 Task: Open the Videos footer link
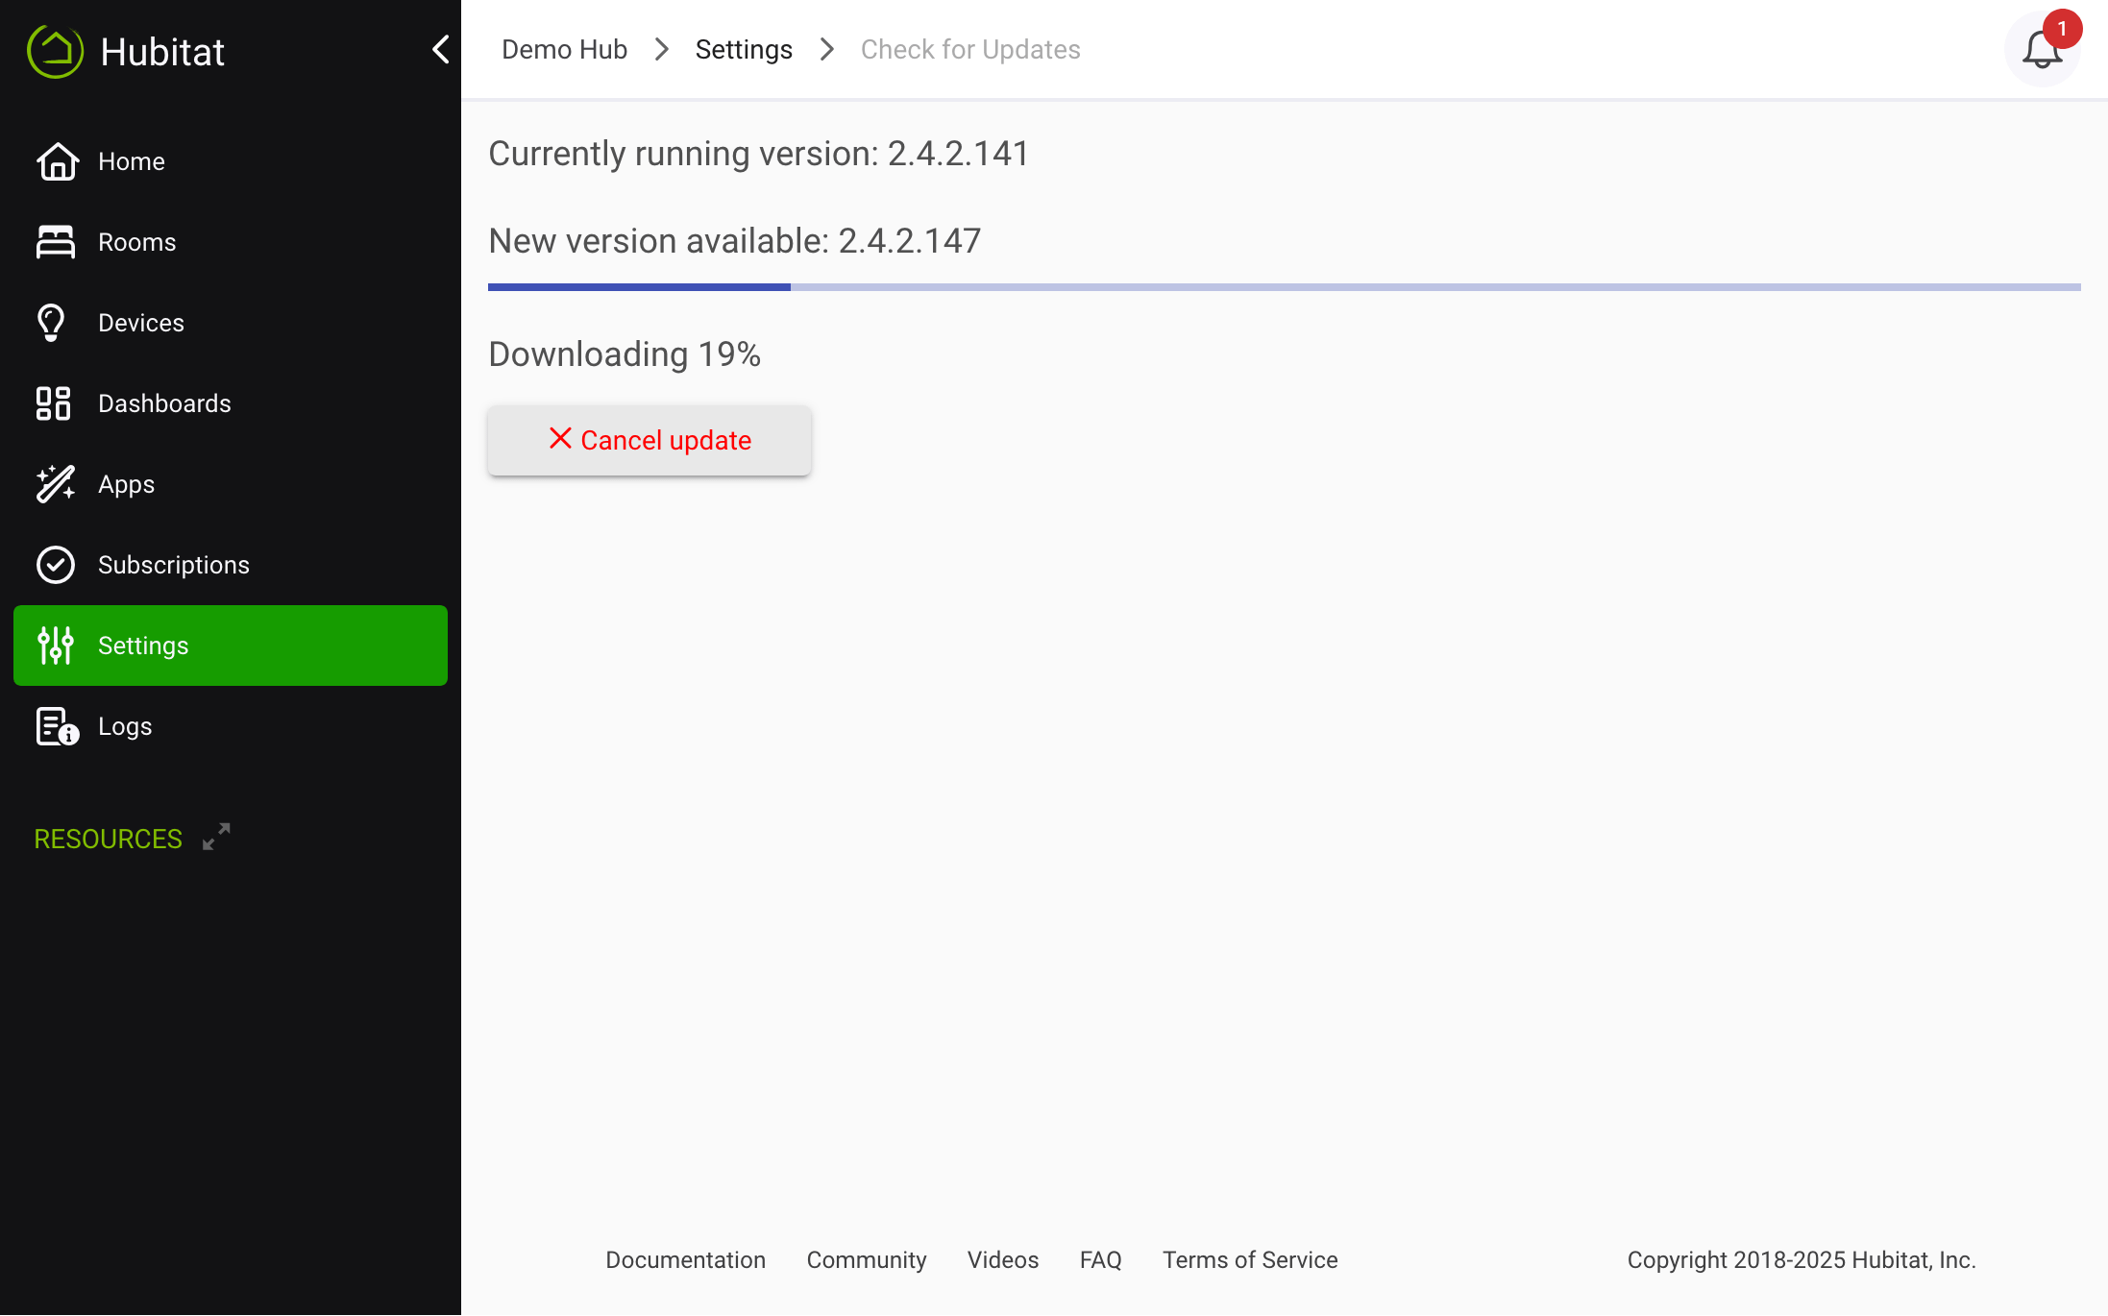click(1003, 1259)
